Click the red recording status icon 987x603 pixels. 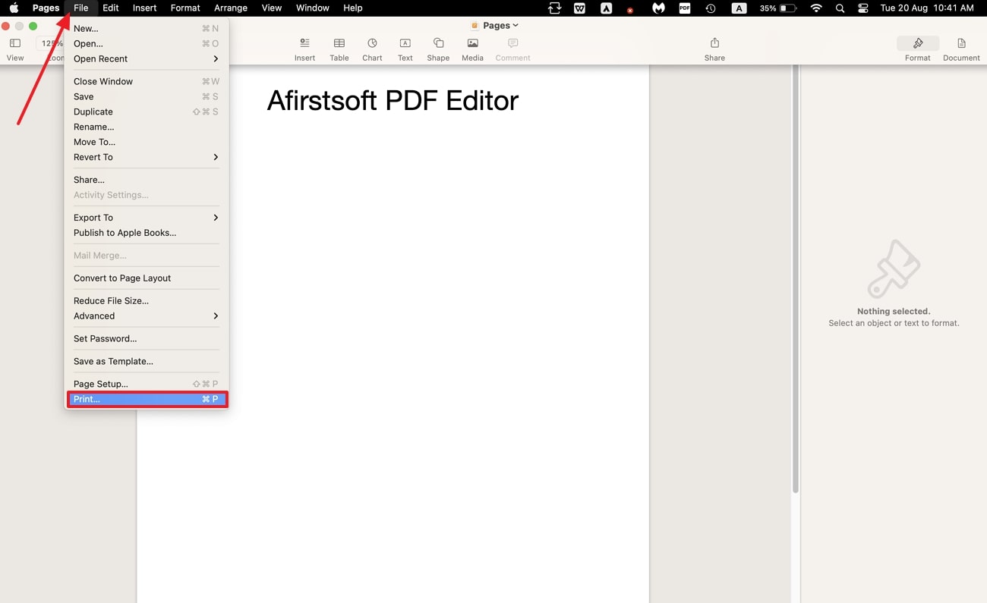coord(630,10)
